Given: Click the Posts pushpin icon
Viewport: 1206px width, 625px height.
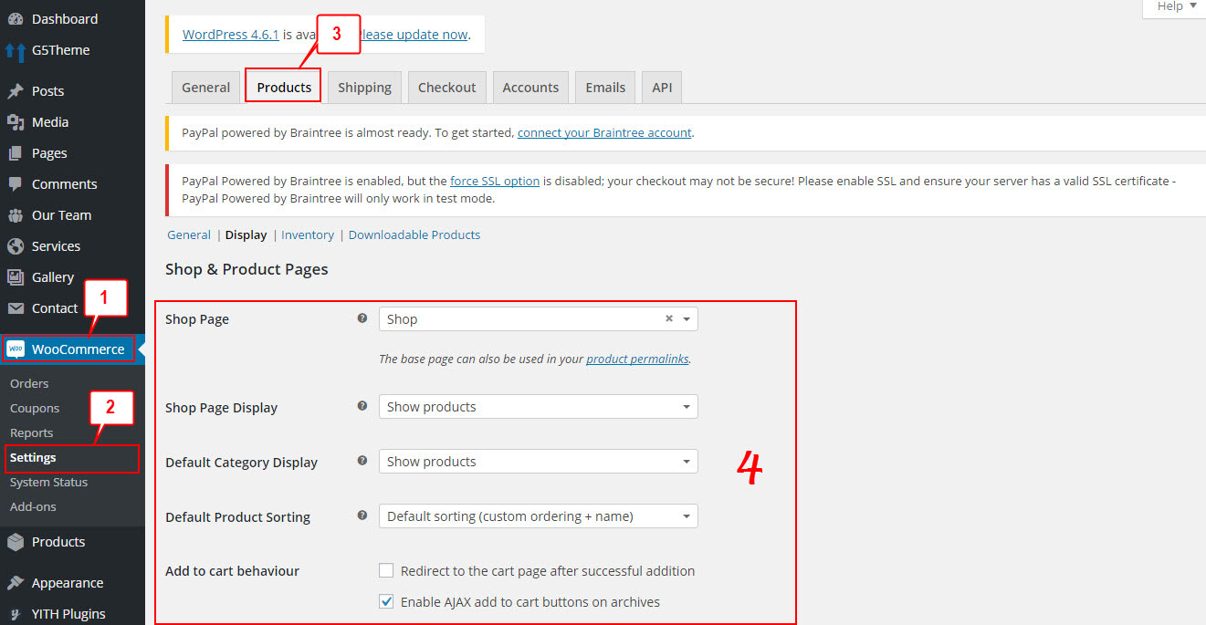Looking at the screenshot, I should 15,91.
